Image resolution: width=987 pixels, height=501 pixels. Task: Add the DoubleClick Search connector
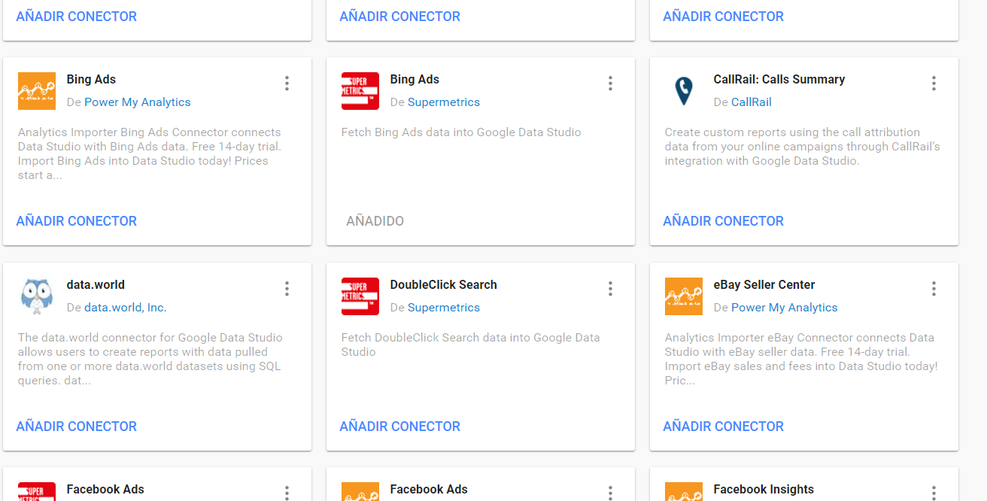tap(399, 427)
